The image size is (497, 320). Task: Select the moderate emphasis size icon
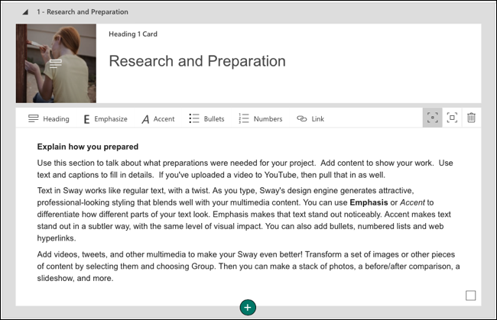coord(452,118)
